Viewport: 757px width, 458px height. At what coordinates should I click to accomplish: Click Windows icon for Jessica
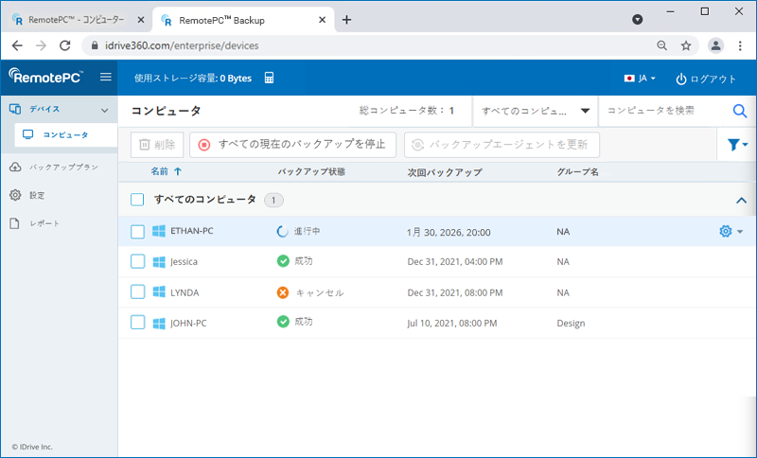(x=159, y=261)
